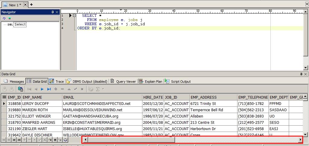Switch to the Messages tab
309x146 pixels.
(x=14, y=81)
